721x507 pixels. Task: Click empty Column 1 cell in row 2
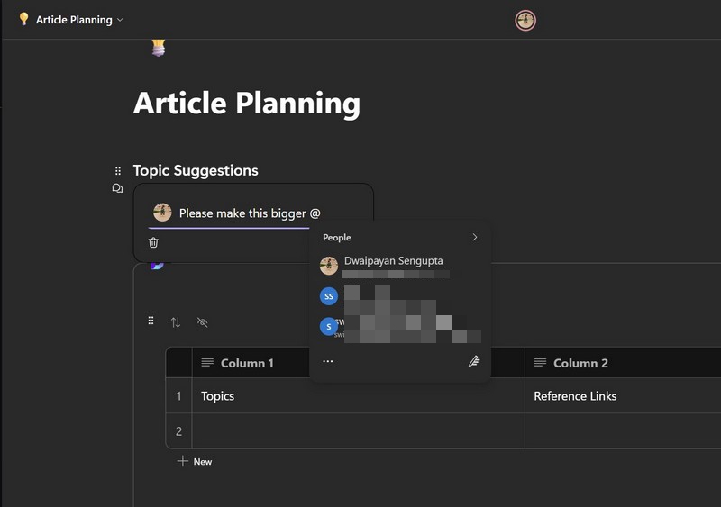point(358,431)
